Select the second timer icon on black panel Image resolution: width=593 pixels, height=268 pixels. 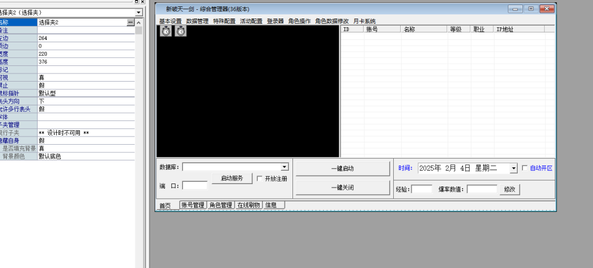tap(181, 31)
